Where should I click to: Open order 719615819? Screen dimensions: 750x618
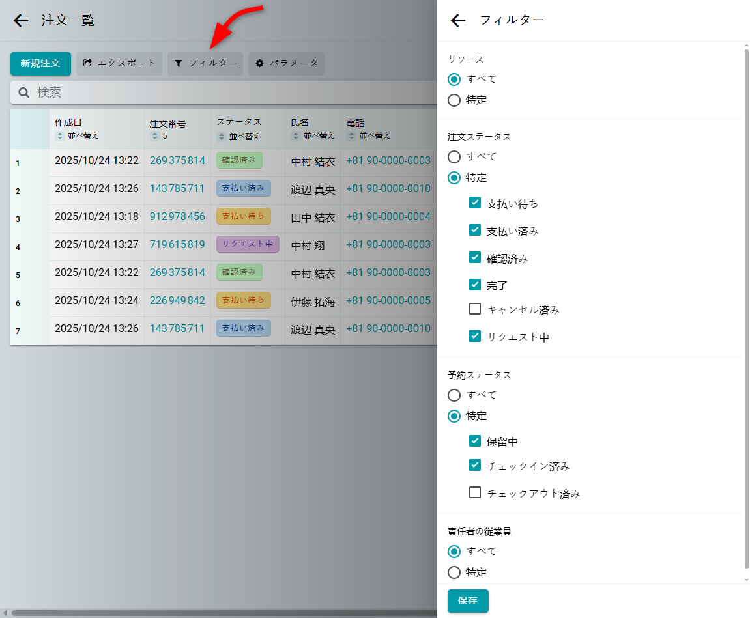tap(177, 245)
